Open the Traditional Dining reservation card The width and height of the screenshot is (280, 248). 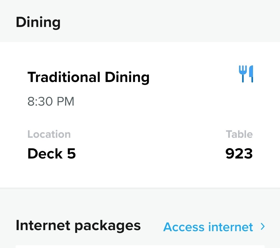pyautogui.click(x=140, y=115)
